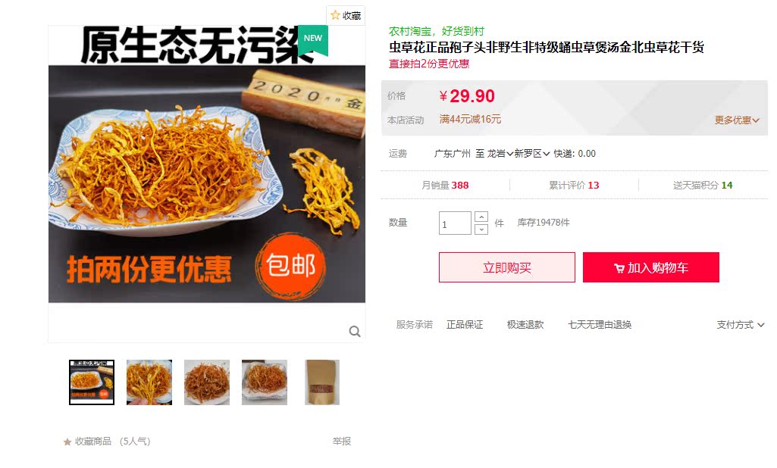
Task: Select the second thumbnail held in hand
Action: [x=149, y=382]
